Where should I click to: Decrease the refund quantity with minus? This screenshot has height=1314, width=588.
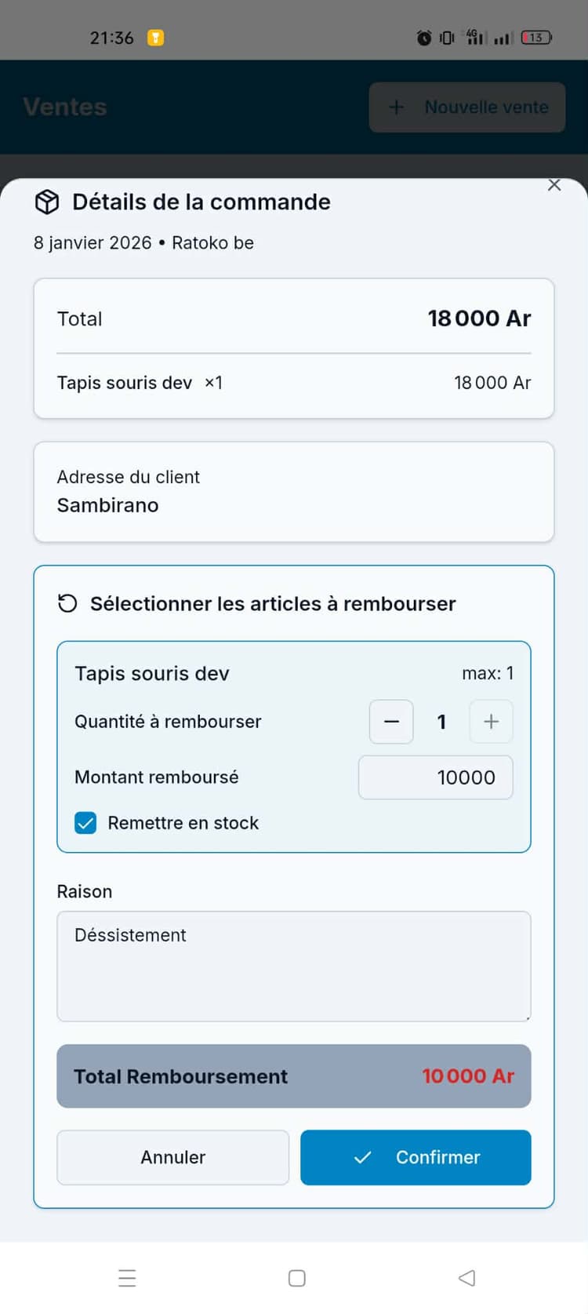391,722
